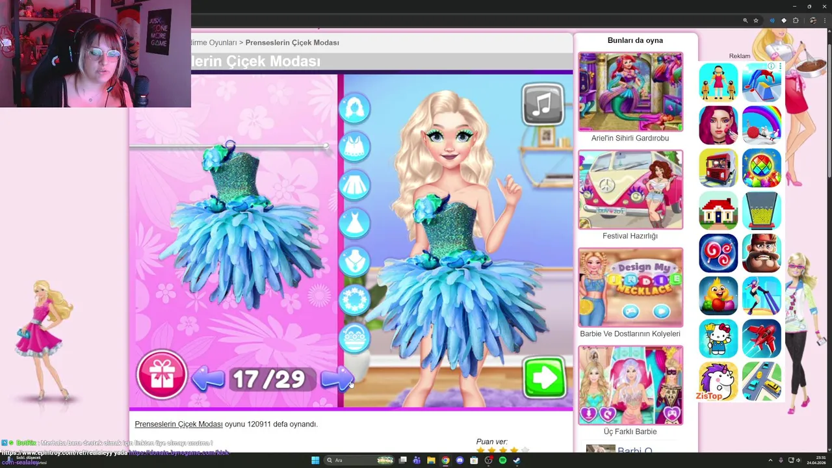Click the white tag extension icon
This screenshot has height=468, width=832.
(x=784, y=21)
